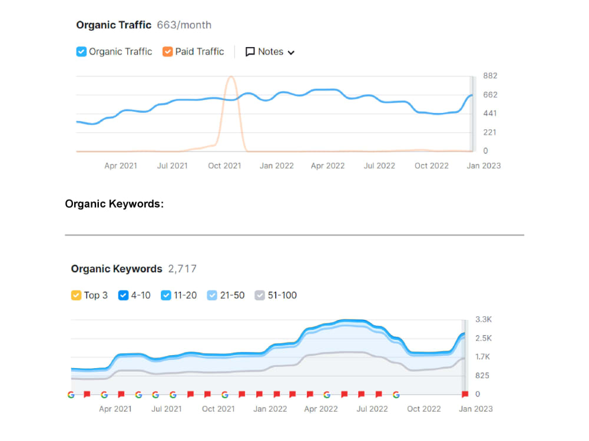
Task: Click the Google icon just left of Apr 2021
Action: (x=104, y=395)
